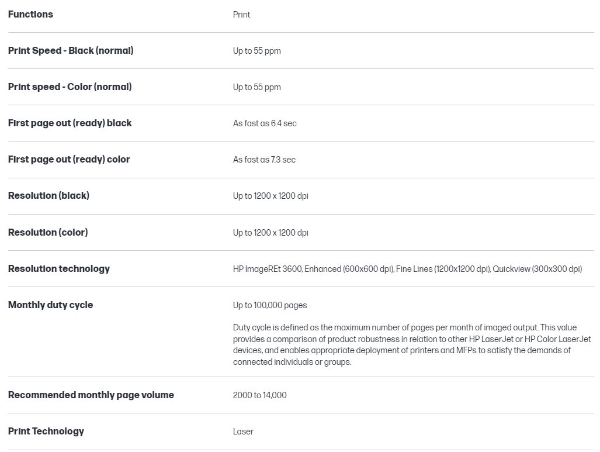
Task: Select the "2000 to 14,000" value
Action: [259, 395]
